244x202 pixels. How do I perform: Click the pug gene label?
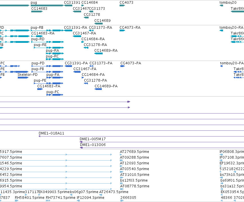coord(34,3)
